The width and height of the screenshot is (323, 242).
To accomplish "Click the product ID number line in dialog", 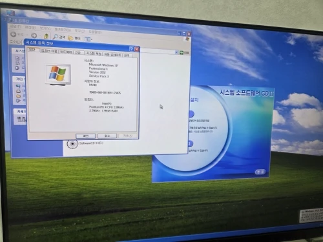I will coord(105,93).
